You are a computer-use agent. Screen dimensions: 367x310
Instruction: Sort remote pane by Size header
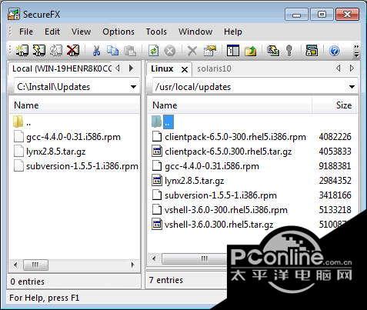(x=335, y=105)
